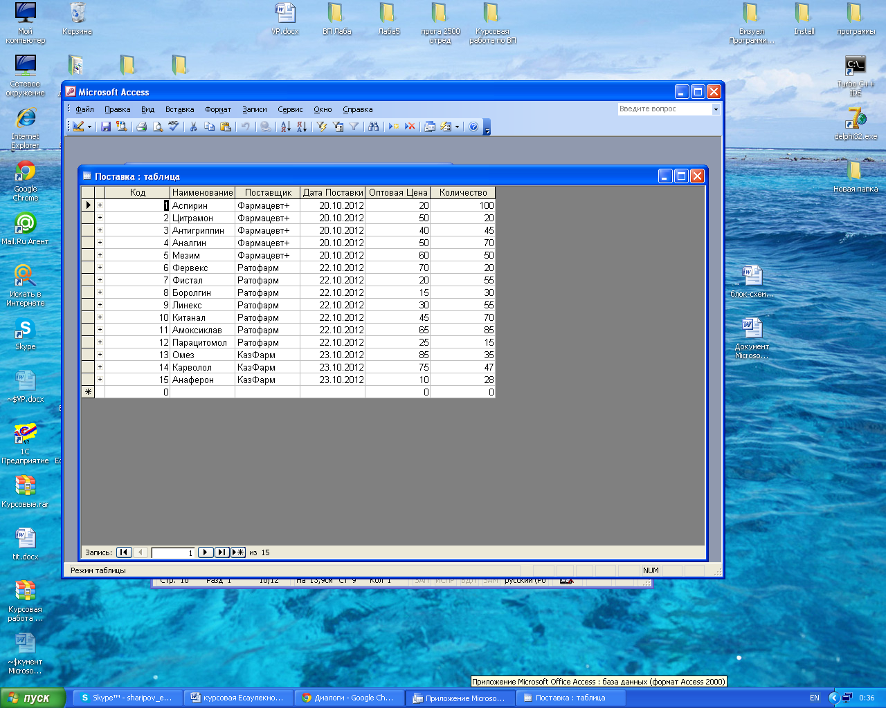Open Find with the binoculars icon
Screen dimensions: 886x708
coord(374,127)
